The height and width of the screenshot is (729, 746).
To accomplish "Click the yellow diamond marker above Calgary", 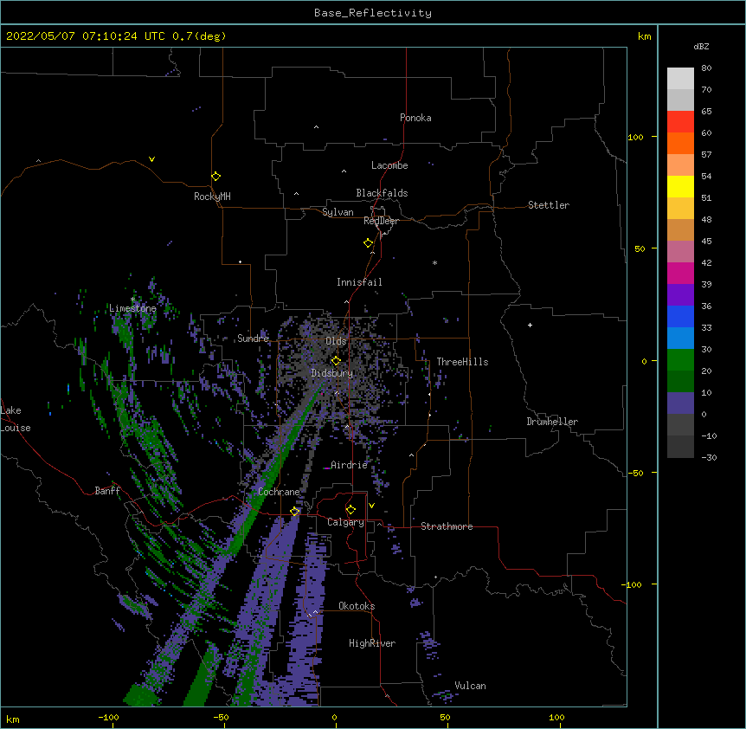I will coord(350,510).
